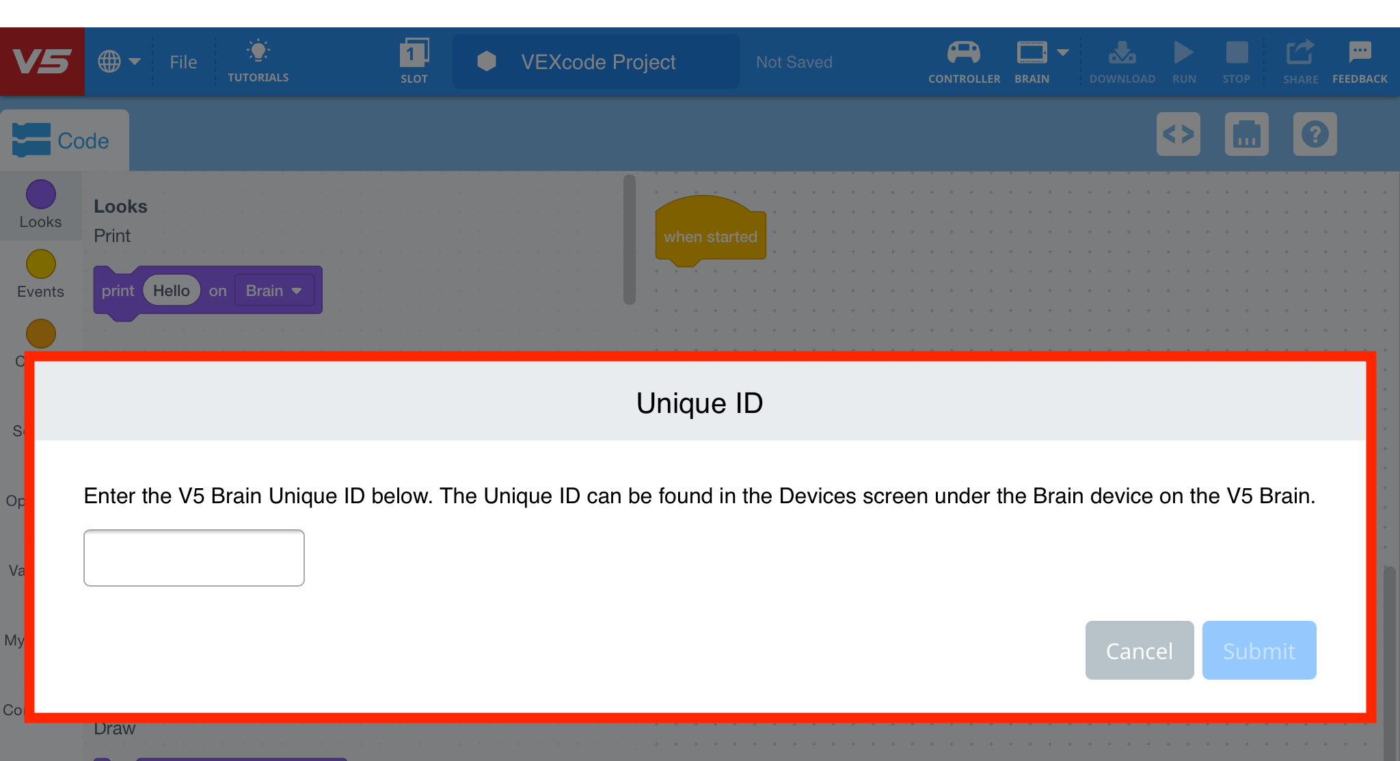The image size is (1400, 761).
Task: Click the V5 logo icon
Action: coord(42,62)
